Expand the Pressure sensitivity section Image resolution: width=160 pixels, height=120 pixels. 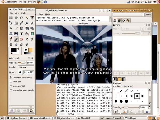click(x=11, y=78)
